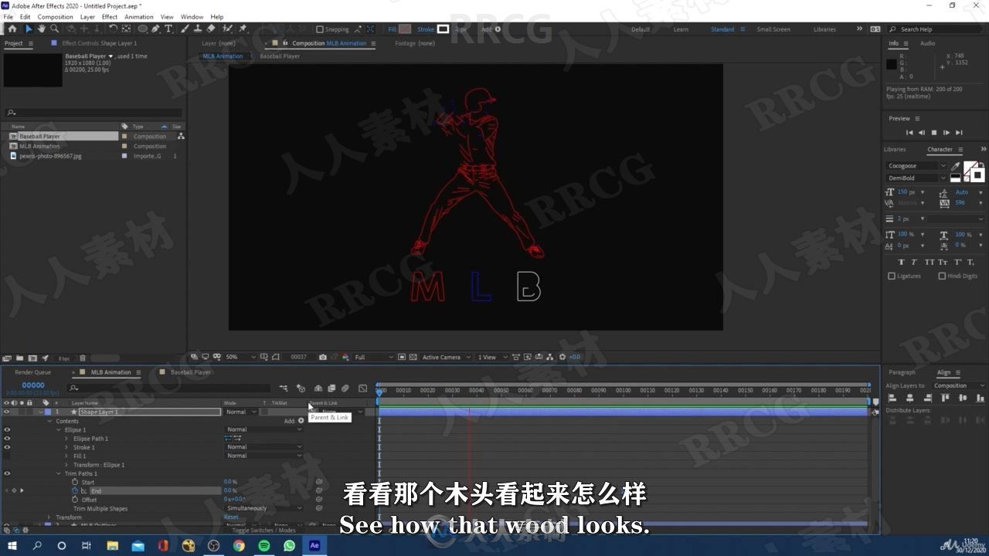The width and height of the screenshot is (989, 556).
Task: Hide Trim Paths 1 visibility eye
Action: click(x=7, y=473)
